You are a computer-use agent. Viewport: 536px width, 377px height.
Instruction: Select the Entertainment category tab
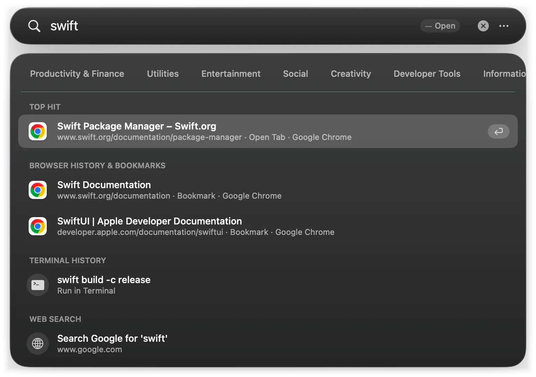(x=231, y=74)
